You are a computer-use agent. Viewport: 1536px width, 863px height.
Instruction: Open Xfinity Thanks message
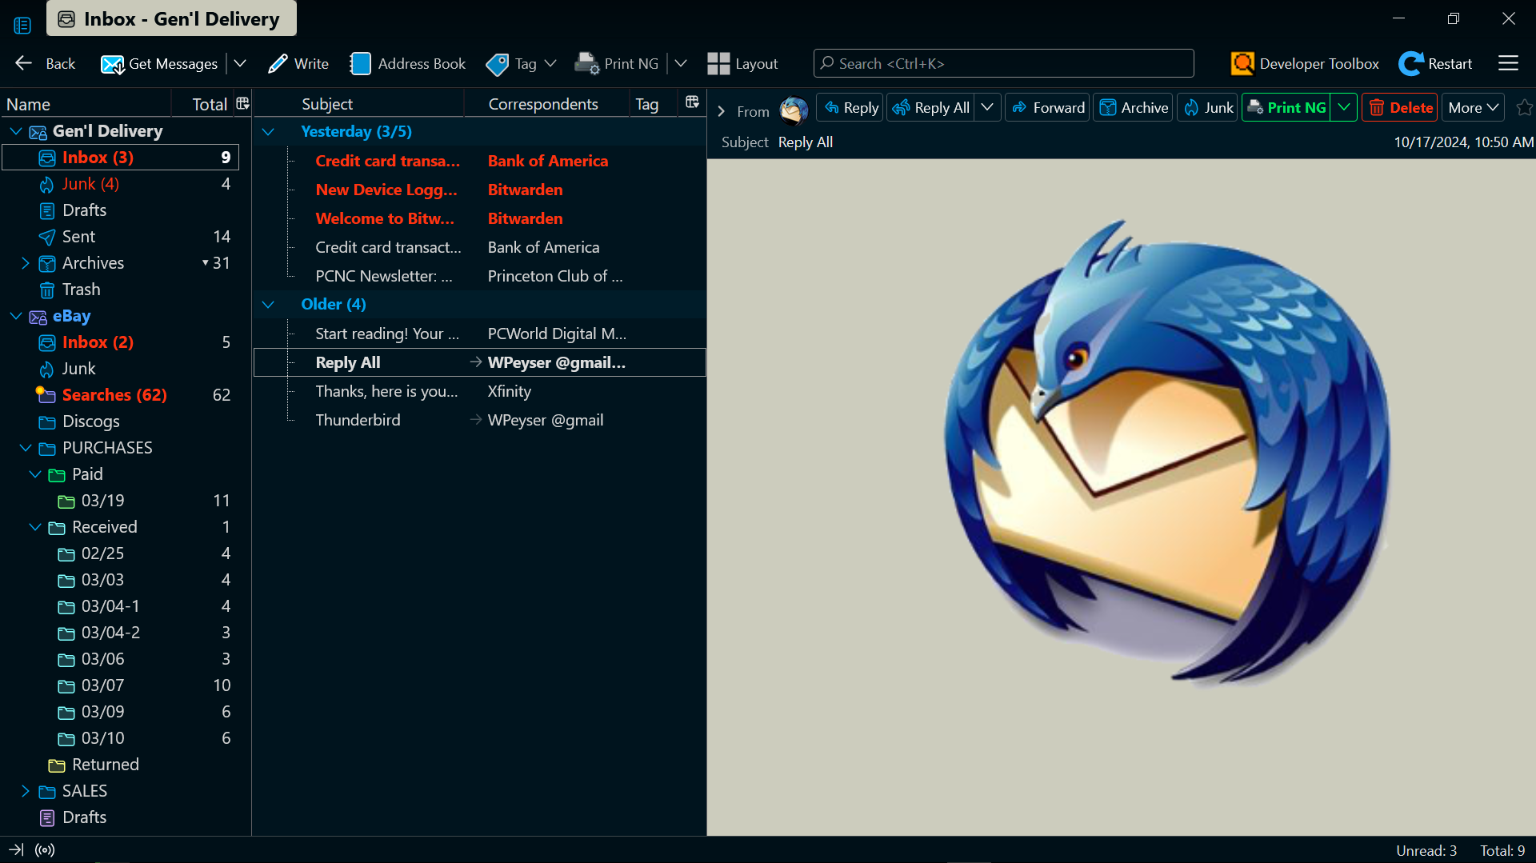[480, 391]
